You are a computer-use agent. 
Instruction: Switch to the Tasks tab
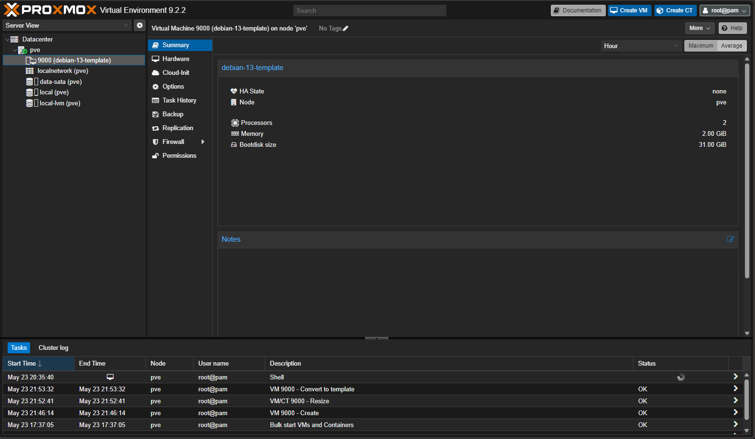coord(19,348)
